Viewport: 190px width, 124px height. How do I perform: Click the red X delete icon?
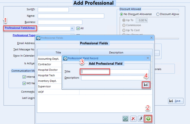[133, 118]
